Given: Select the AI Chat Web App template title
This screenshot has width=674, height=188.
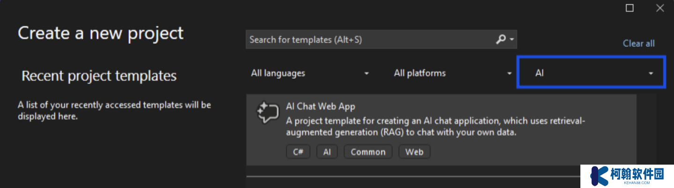Looking at the screenshot, I should click(x=321, y=107).
